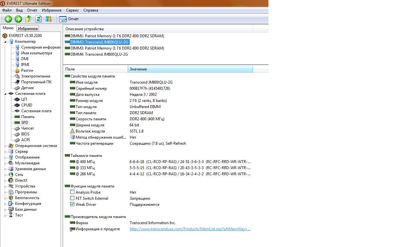
Task: Click the Тест hourglass icon
Action: (x=11, y=215)
